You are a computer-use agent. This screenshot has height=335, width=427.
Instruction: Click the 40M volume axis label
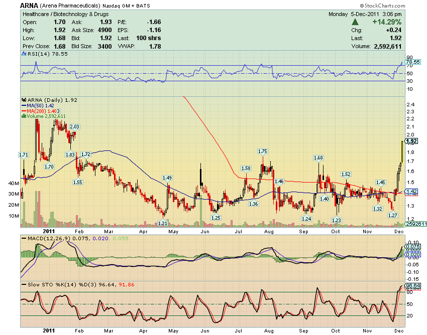[14, 183]
